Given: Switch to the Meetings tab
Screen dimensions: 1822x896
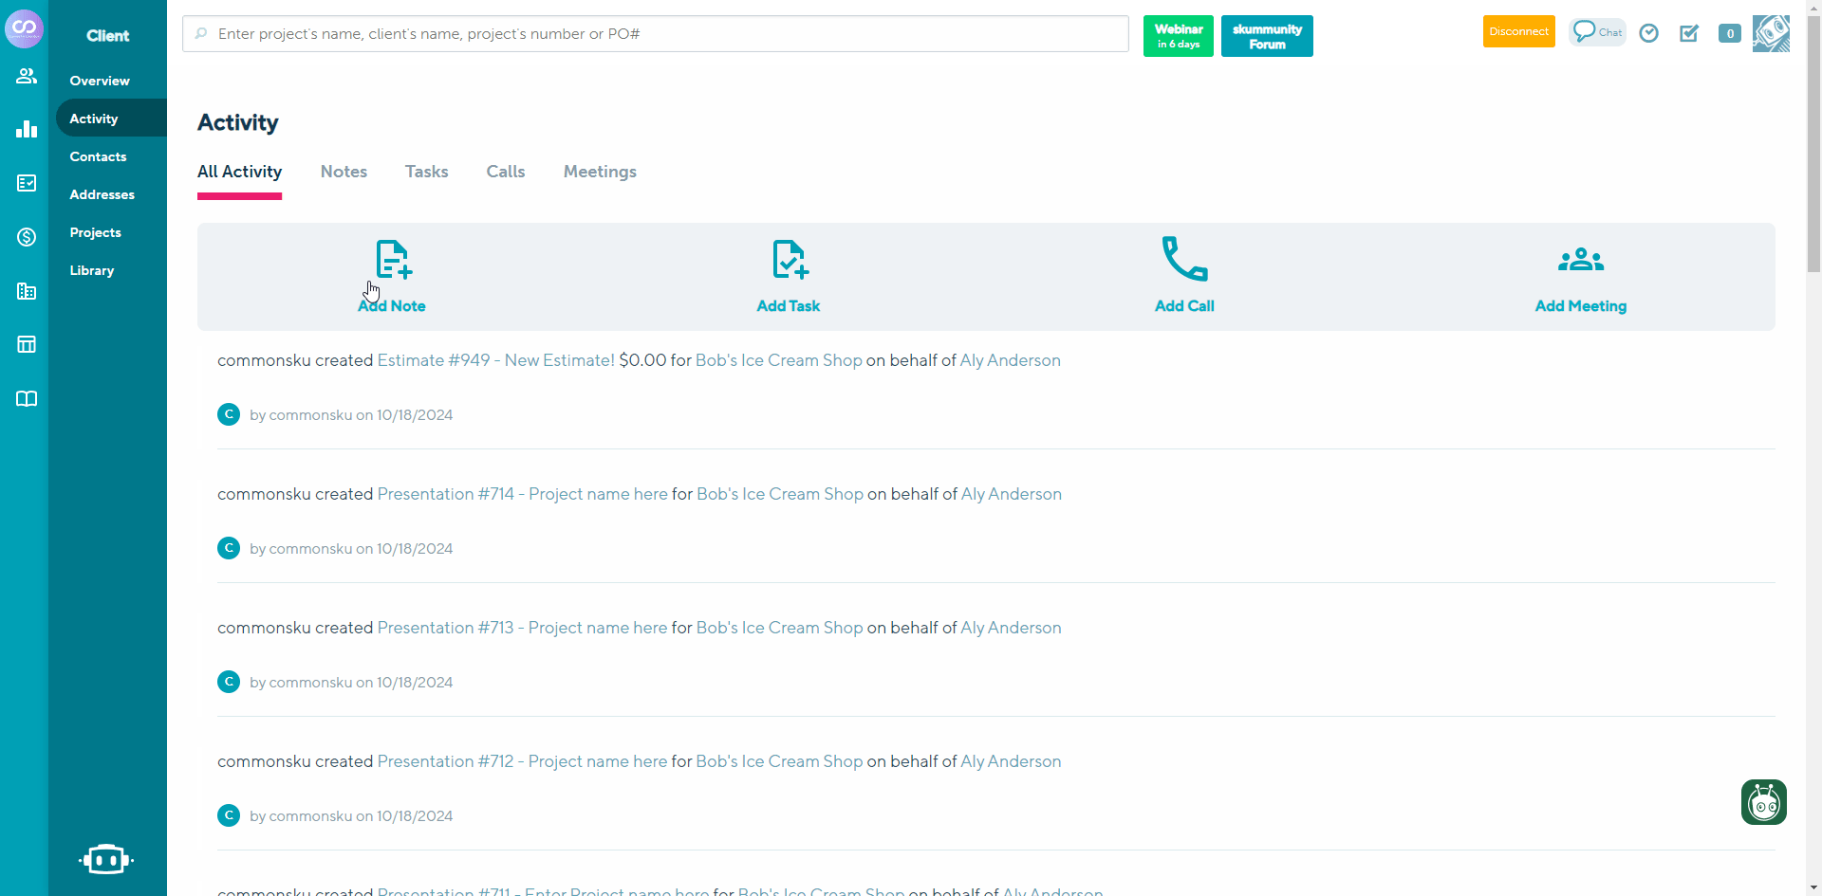Looking at the screenshot, I should click(x=600, y=172).
